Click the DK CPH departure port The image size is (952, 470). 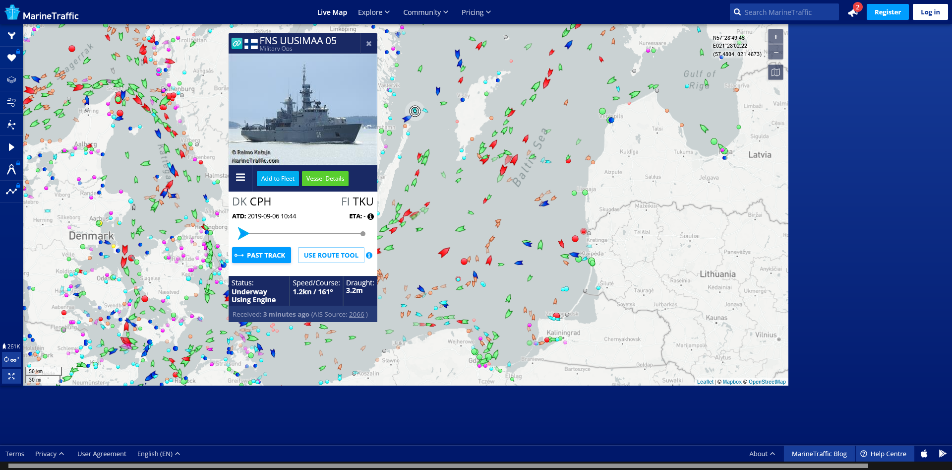pyautogui.click(x=252, y=202)
